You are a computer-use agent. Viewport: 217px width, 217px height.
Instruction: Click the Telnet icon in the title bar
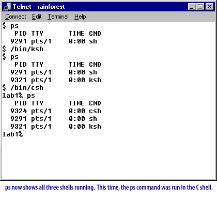7,7
